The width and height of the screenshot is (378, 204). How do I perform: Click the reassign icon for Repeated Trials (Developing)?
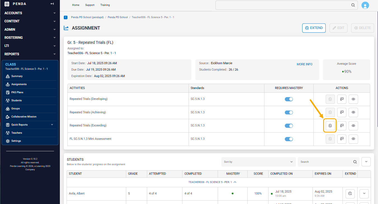point(342,99)
